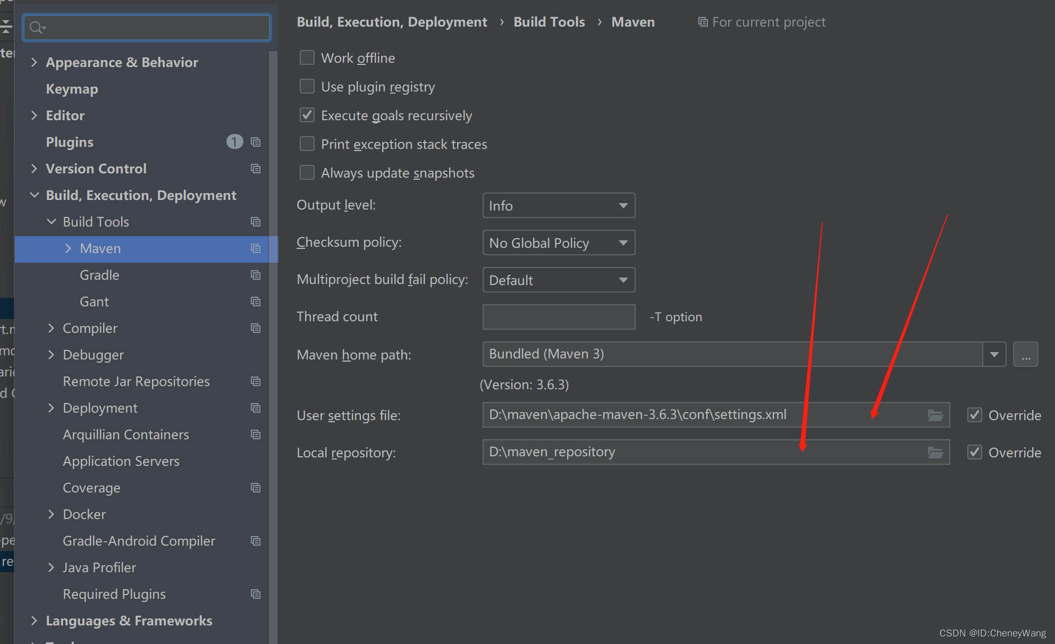Image resolution: width=1055 pixels, height=644 pixels.
Task: Expand Version Control chevron
Action: click(x=34, y=169)
